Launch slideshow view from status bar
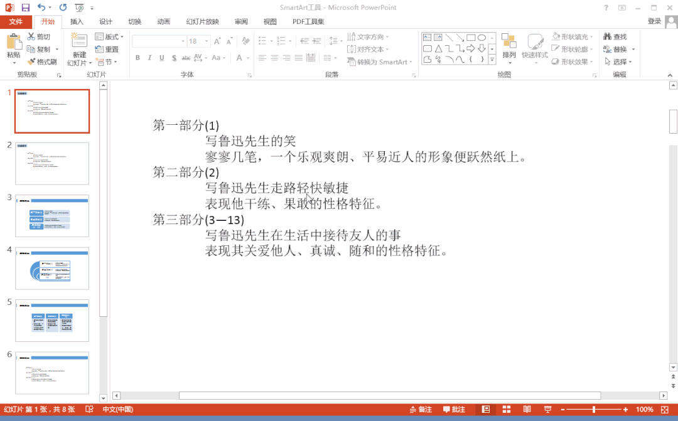 point(547,409)
